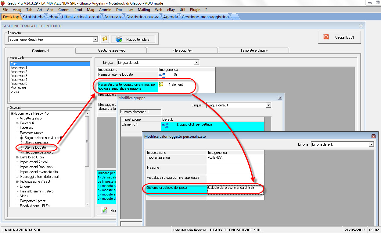Close the Modifica valori oggetto personalizzato window

[x=373, y=137]
